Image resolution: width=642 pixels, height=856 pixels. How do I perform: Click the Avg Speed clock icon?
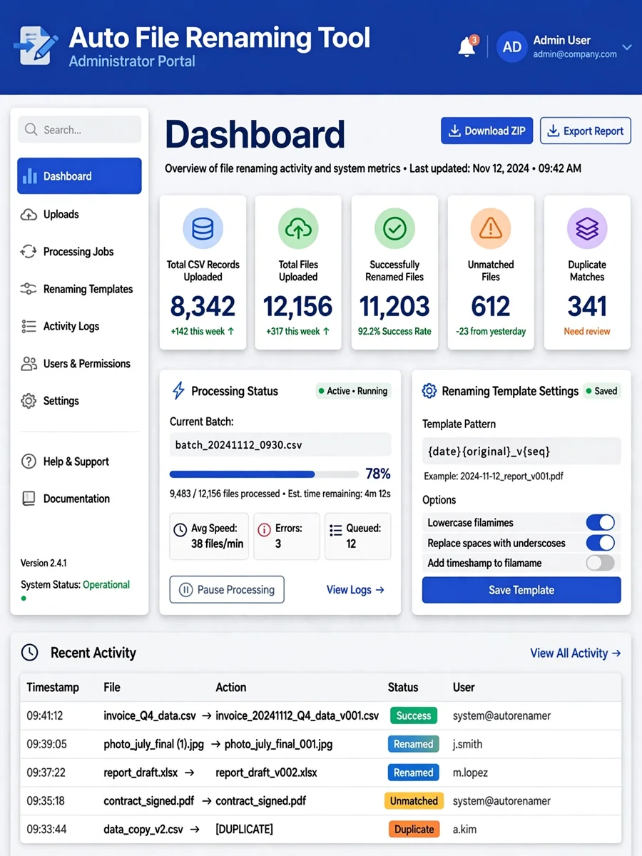(x=180, y=530)
